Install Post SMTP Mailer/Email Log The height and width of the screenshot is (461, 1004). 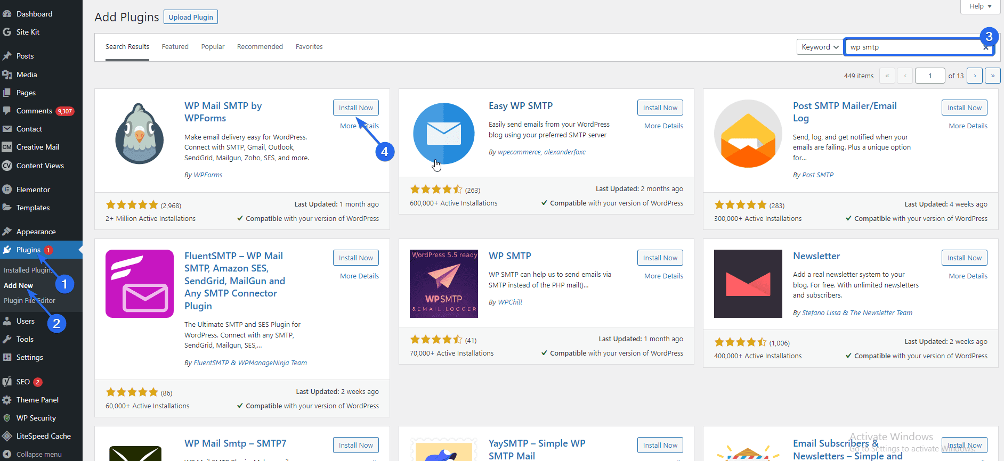click(965, 108)
